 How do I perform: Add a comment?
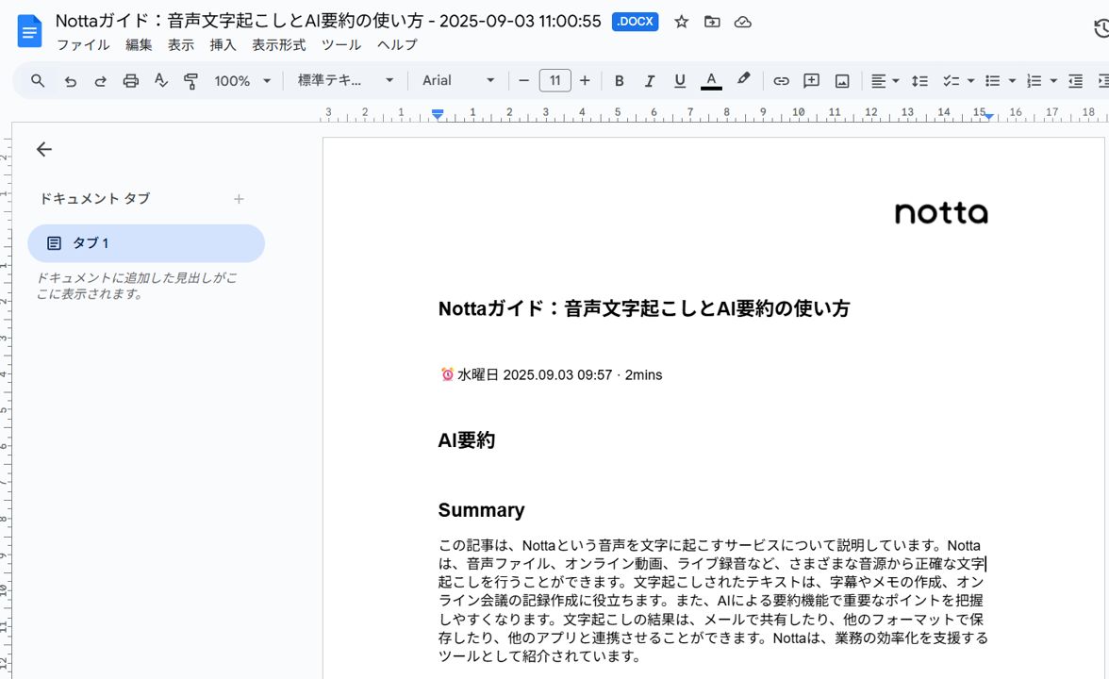(x=811, y=81)
